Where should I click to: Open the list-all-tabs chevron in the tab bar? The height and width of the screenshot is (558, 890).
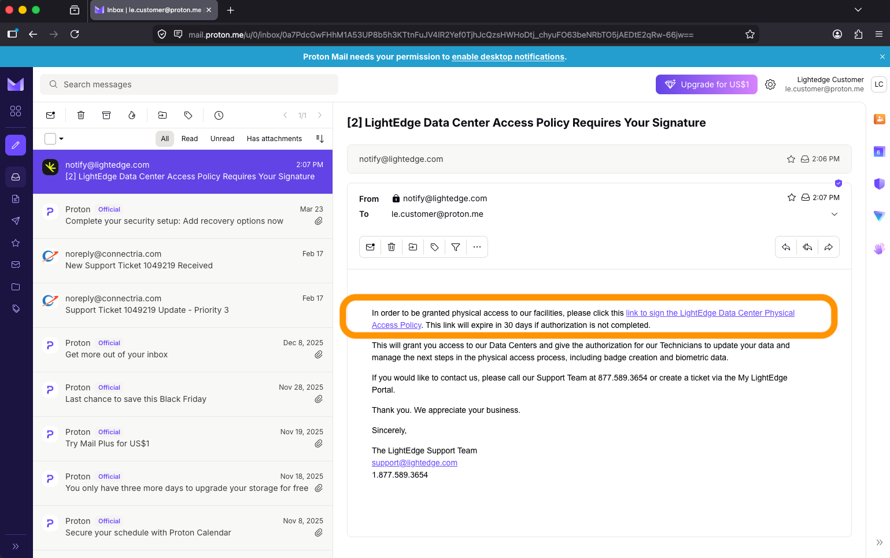tap(858, 10)
